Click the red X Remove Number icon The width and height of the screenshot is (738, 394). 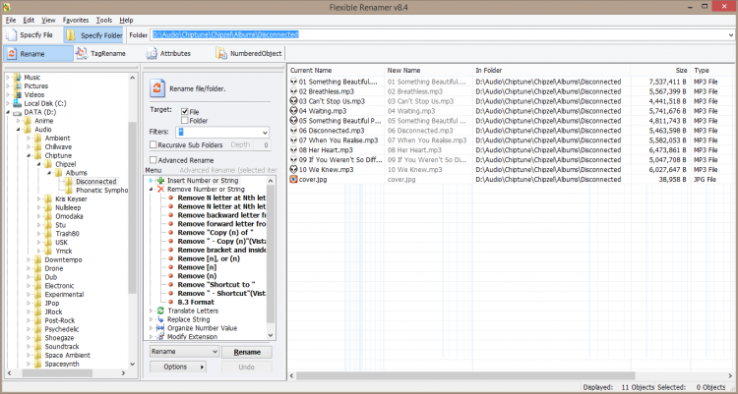(x=160, y=189)
